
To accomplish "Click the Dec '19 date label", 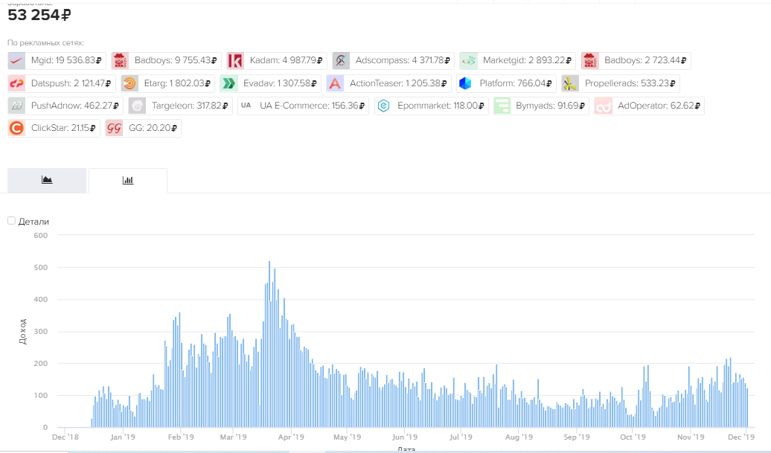I will [741, 437].
